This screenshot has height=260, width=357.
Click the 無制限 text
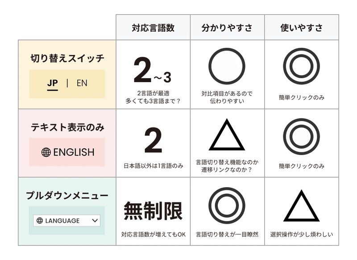coord(153,211)
